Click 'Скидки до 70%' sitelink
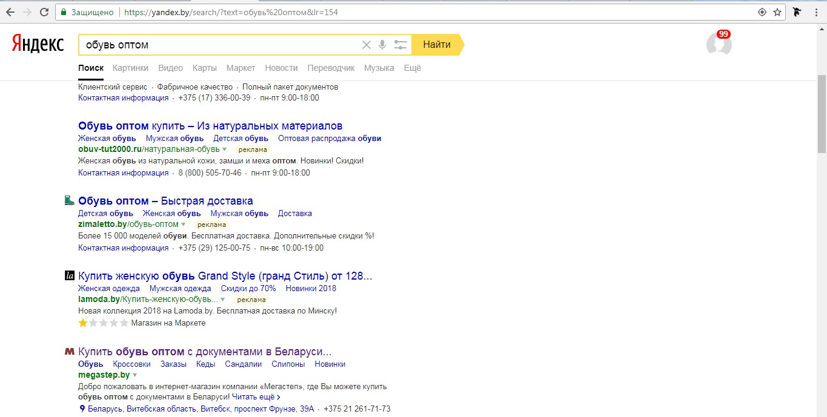 tap(248, 289)
